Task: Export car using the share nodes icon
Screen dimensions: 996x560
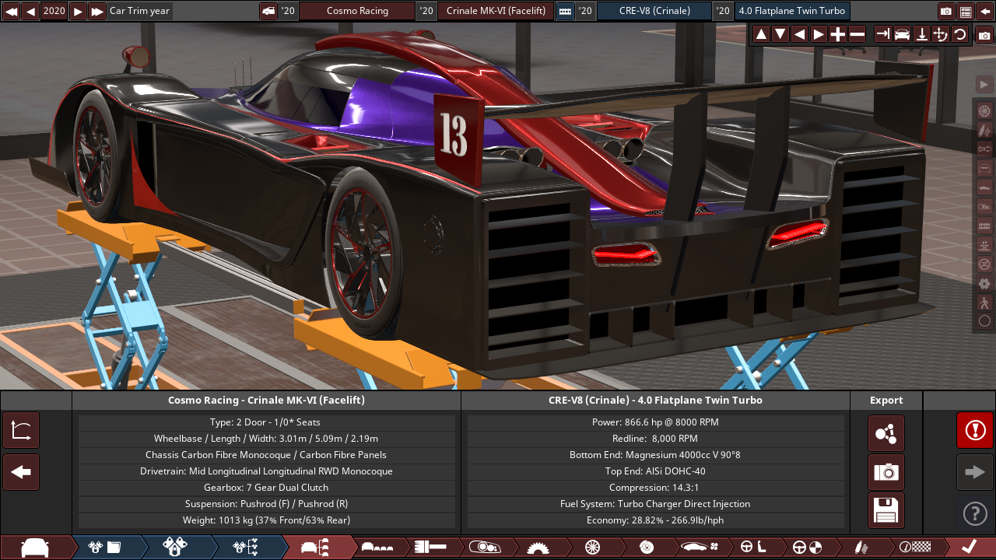Action: 886,433
